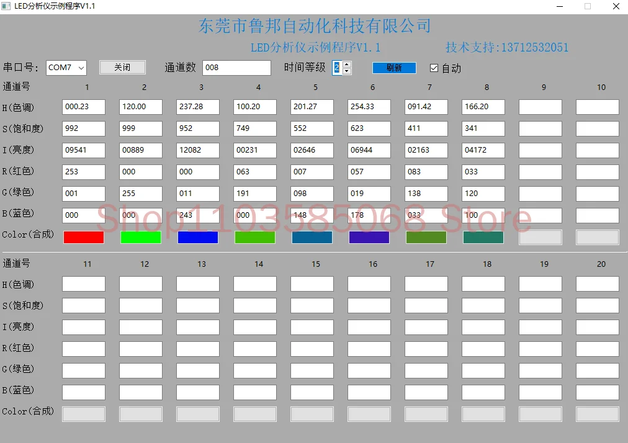This screenshot has width=628, height=443.
Task: Click the empty Color box for channel 15
Action: point(312,414)
